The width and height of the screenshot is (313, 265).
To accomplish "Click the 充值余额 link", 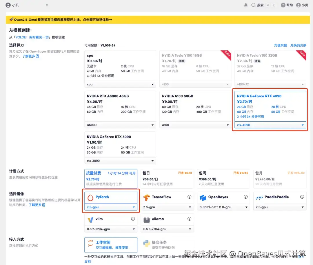I will point(280,45).
